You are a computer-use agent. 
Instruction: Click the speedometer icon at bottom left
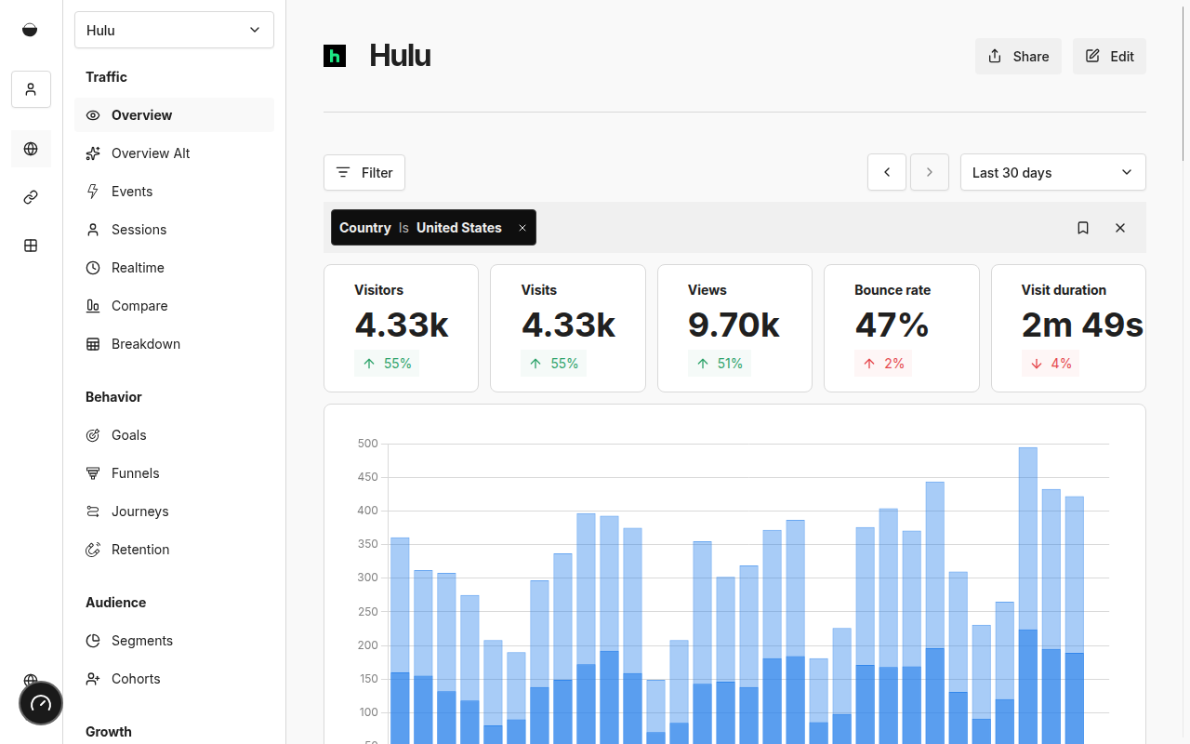coord(41,703)
